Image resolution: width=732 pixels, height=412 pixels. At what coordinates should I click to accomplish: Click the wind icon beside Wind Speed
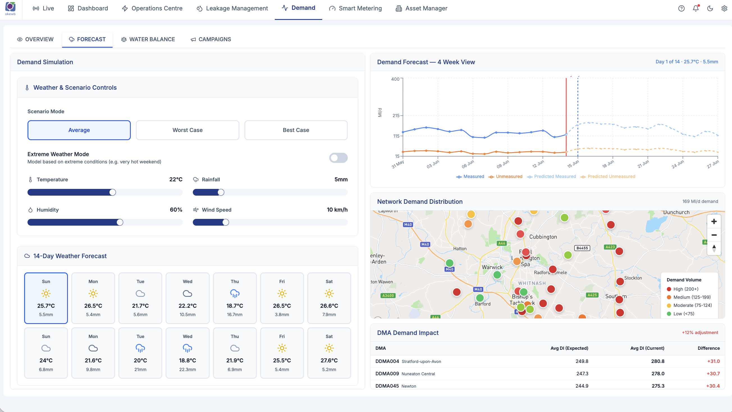click(x=196, y=210)
